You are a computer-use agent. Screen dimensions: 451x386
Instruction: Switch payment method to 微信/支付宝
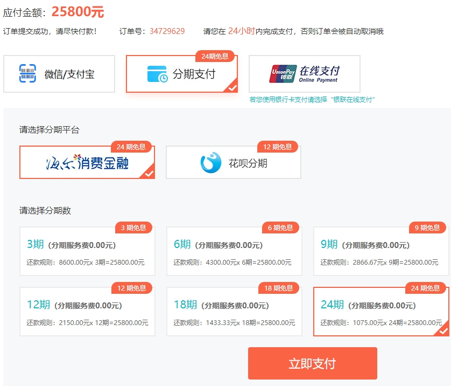click(x=59, y=74)
